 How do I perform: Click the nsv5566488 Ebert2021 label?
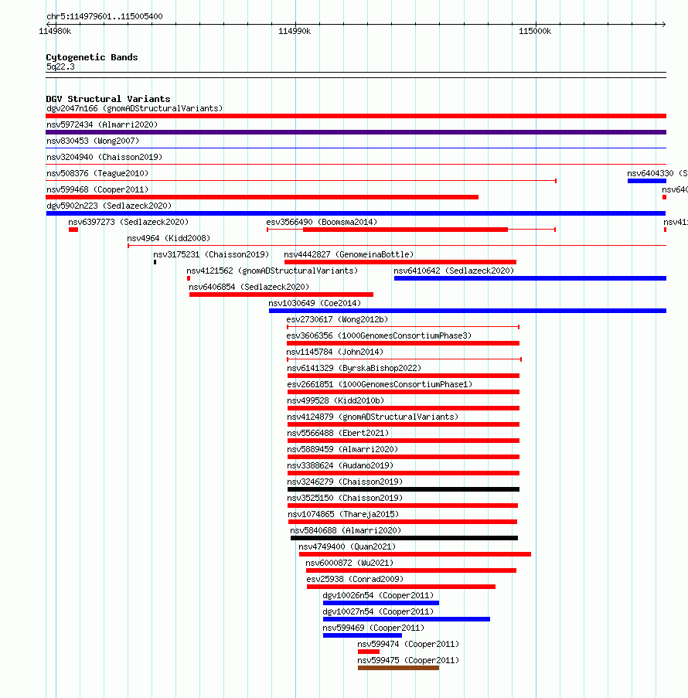[338, 433]
